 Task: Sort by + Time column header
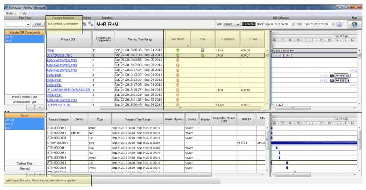(252, 39)
